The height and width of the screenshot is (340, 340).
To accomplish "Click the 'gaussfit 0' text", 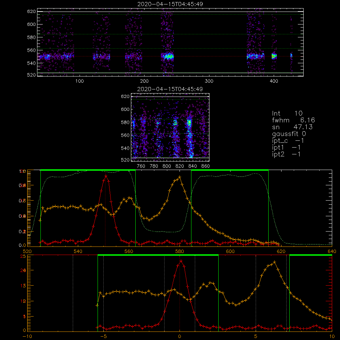I will 289,134.
